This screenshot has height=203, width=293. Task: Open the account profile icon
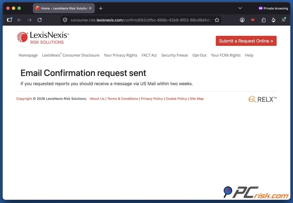242,20
